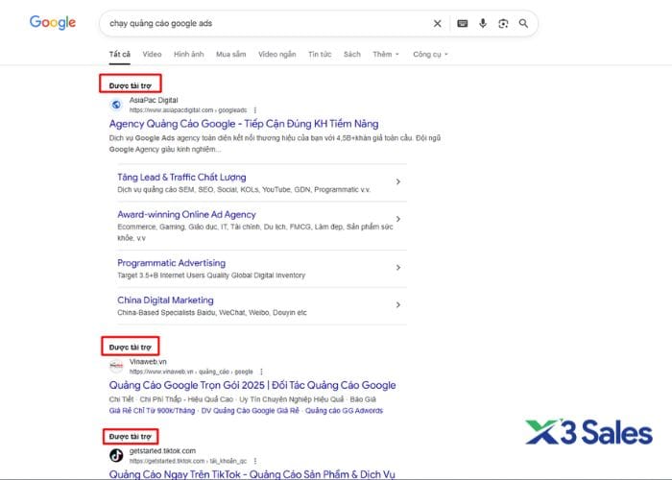Switch to the Video tab
The height and width of the screenshot is (480, 672).
[x=152, y=55]
